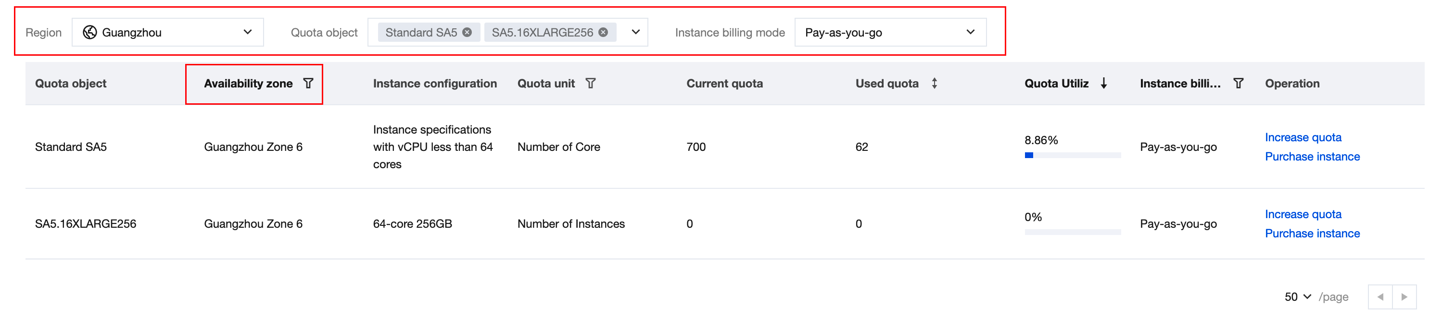Click the Quota unit filter icon
This screenshot has width=1442, height=320.
[590, 83]
